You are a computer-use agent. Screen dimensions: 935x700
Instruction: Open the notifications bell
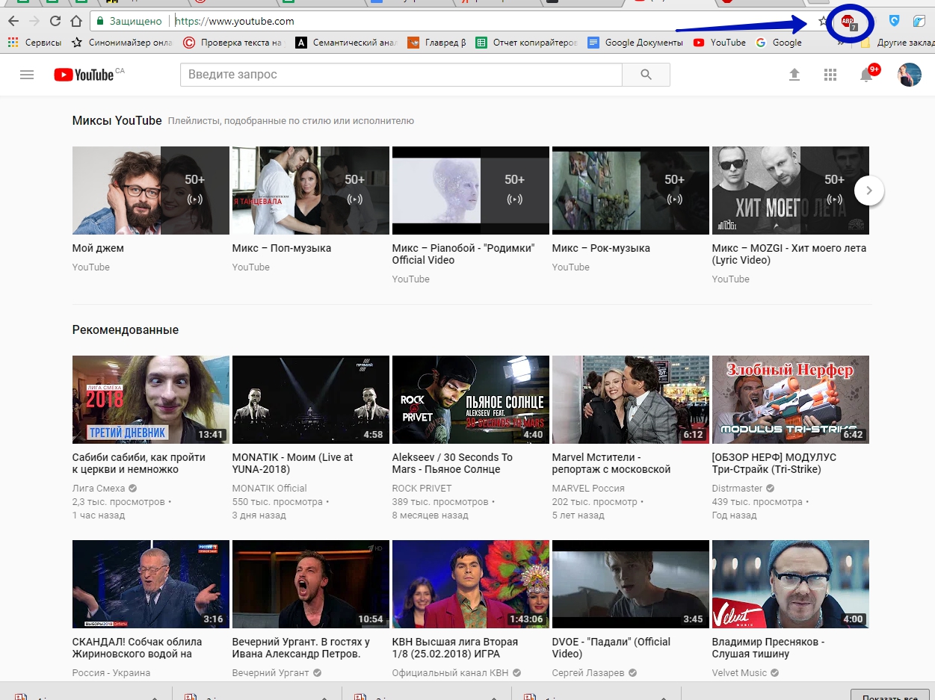(x=867, y=75)
